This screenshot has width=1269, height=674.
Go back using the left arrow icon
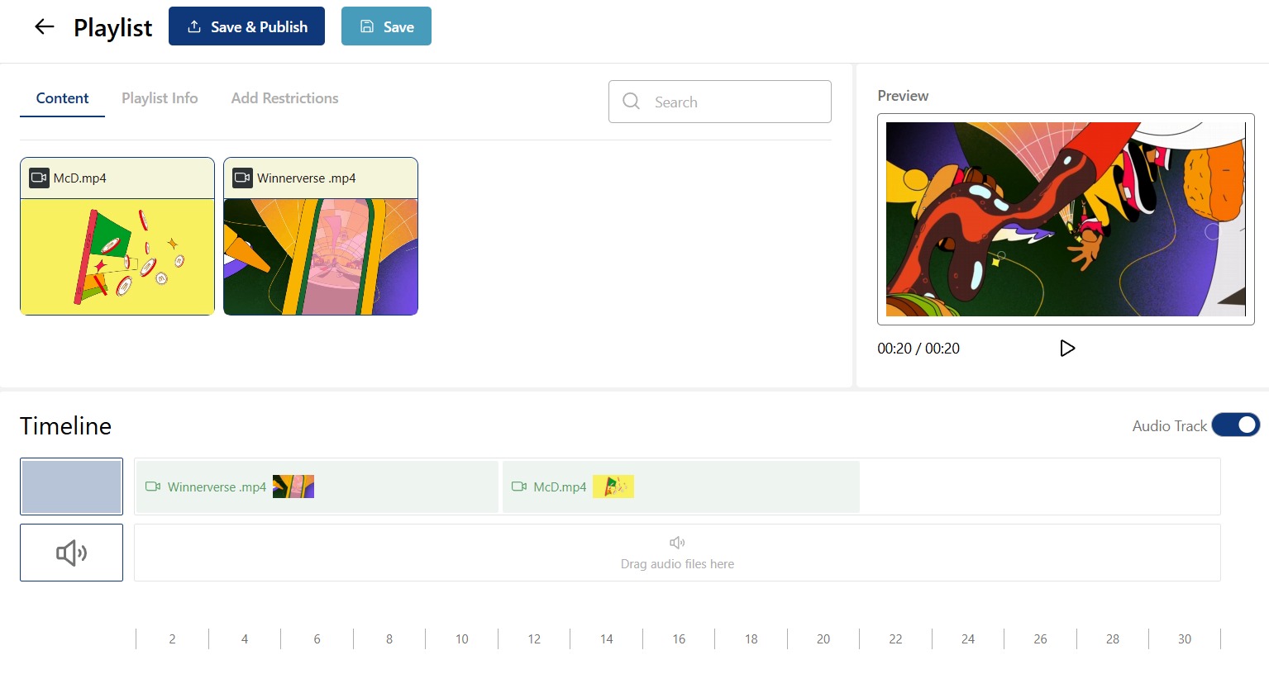44,27
